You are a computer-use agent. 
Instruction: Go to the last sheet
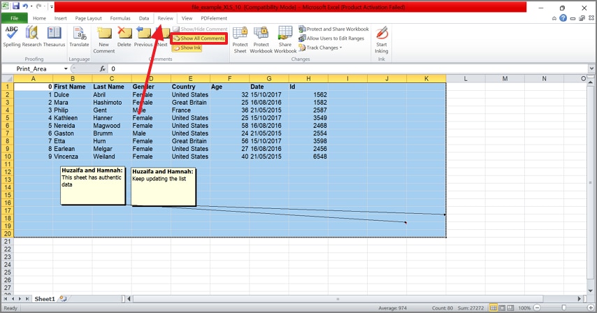27,299
